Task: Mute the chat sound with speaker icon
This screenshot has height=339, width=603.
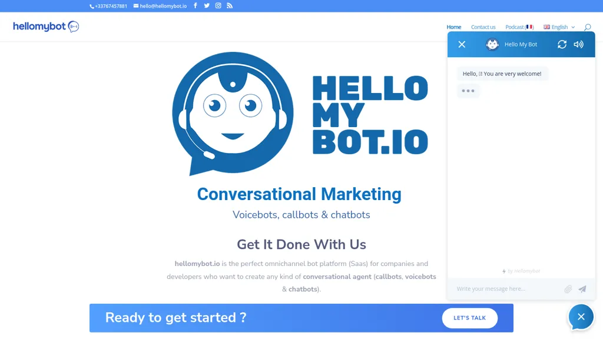Action: coord(578,45)
